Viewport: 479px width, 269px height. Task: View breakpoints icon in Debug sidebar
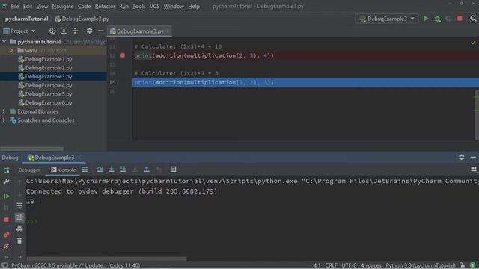[7, 234]
